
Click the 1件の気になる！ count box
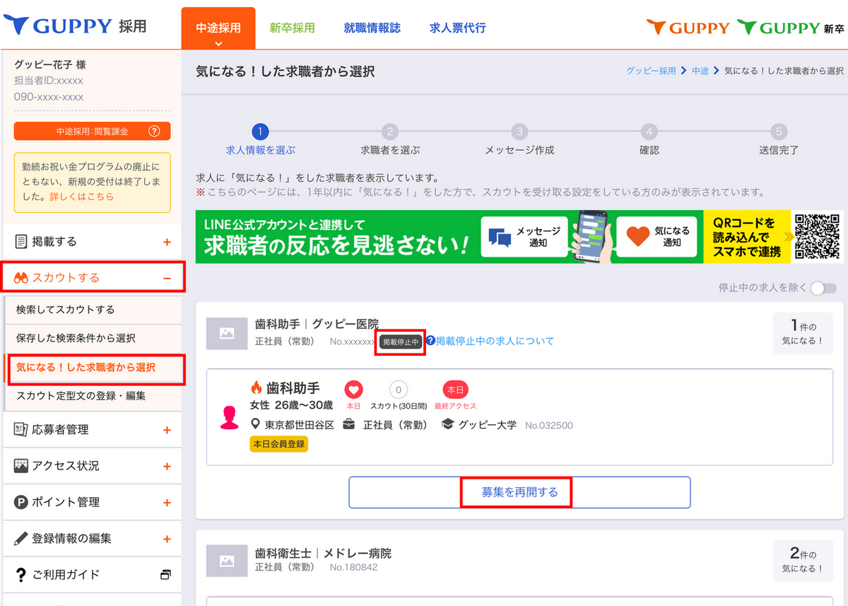pyautogui.click(x=802, y=333)
